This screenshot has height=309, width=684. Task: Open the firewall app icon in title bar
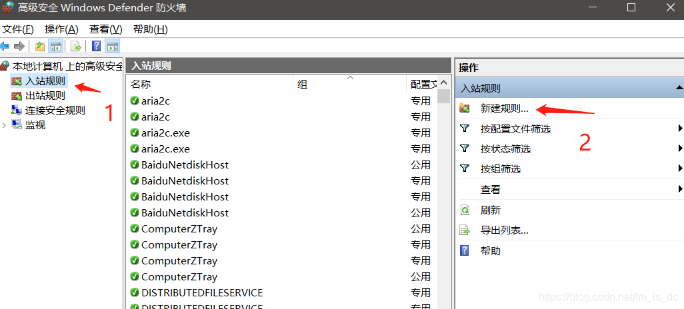[8, 8]
